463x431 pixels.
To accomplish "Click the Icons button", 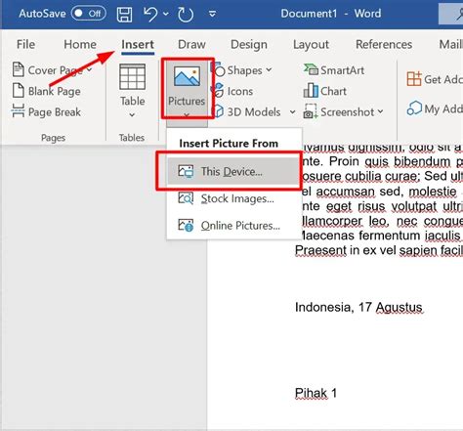I will [x=232, y=91].
